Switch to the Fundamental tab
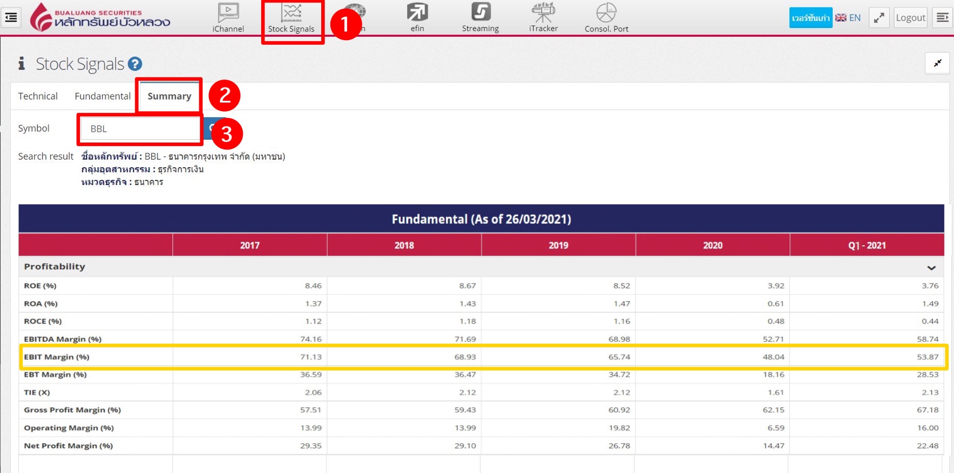The image size is (954, 473). pos(103,96)
